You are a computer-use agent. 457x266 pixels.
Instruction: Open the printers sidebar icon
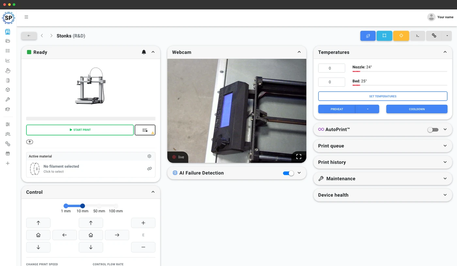point(8,32)
